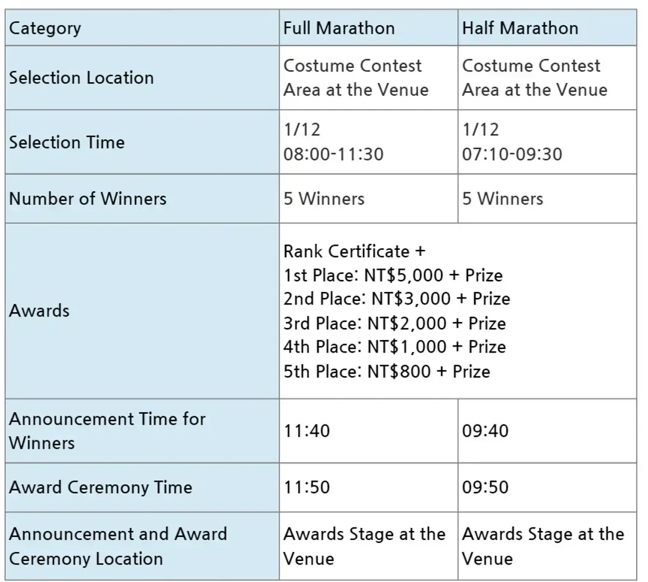Click the "Awards" row label
This screenshot has height=582, width=648.
pos(39,311)
